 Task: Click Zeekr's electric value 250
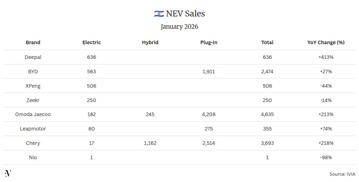pos(92,100)
